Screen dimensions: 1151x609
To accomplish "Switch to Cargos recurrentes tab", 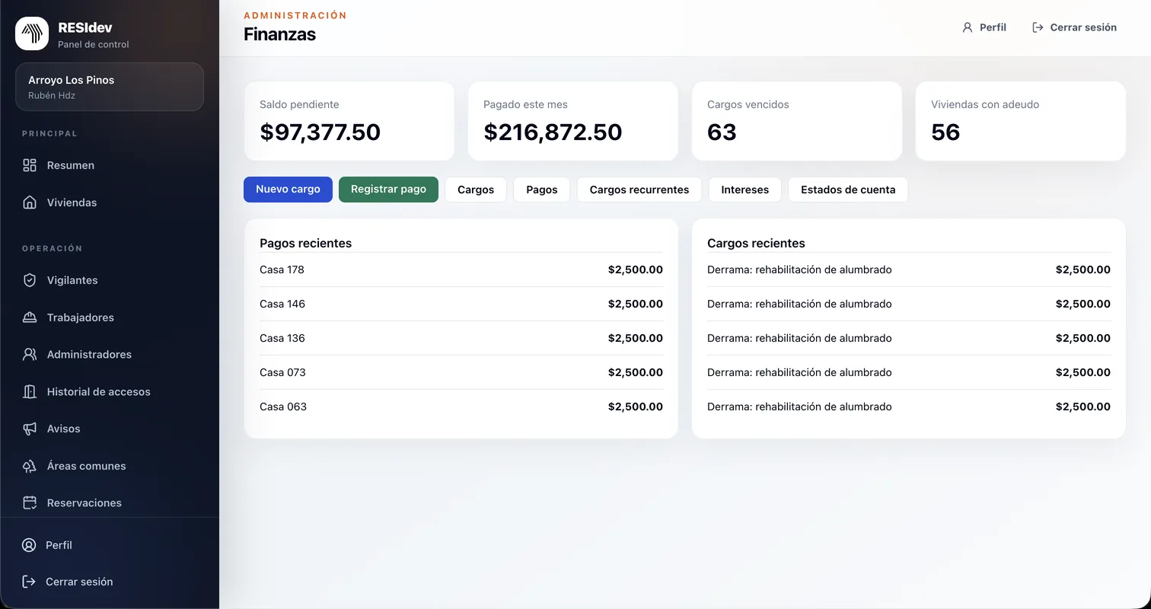I will coord(639,190).
